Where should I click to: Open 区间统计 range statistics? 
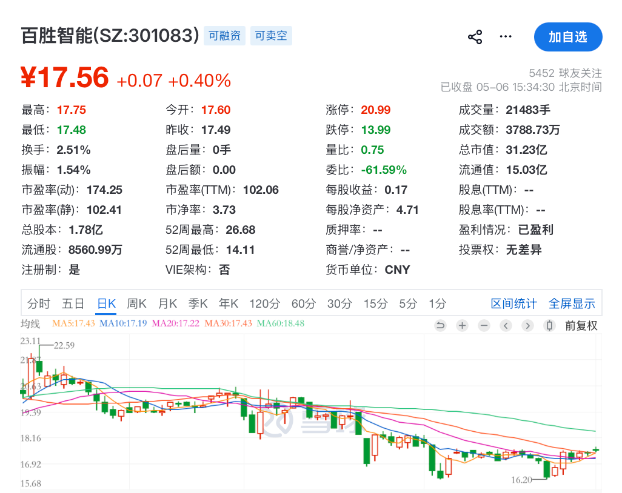[513, 304]
